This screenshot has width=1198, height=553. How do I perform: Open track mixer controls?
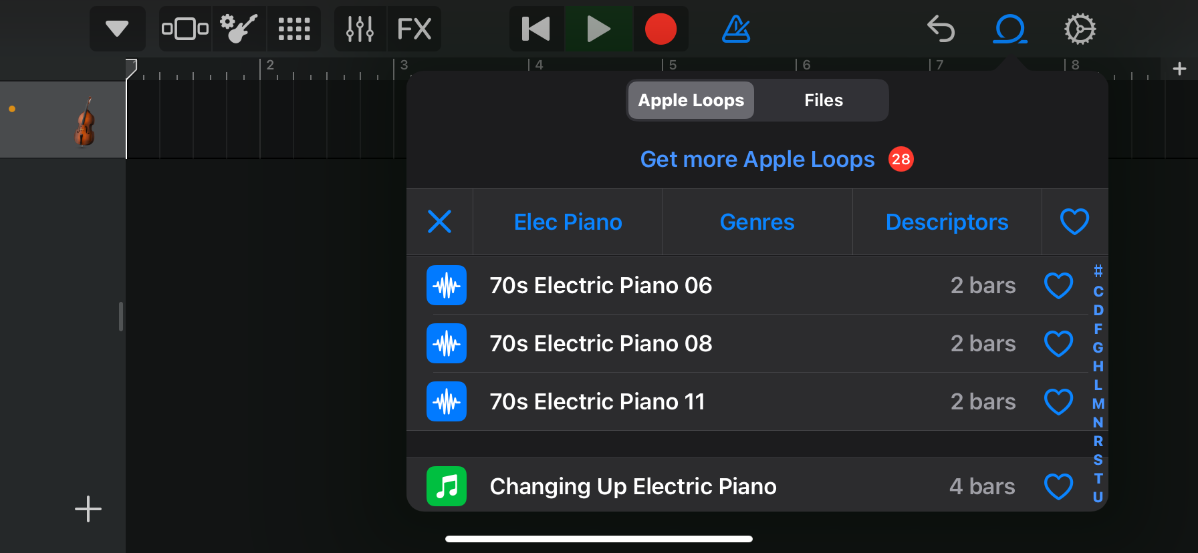coord(360,29)
